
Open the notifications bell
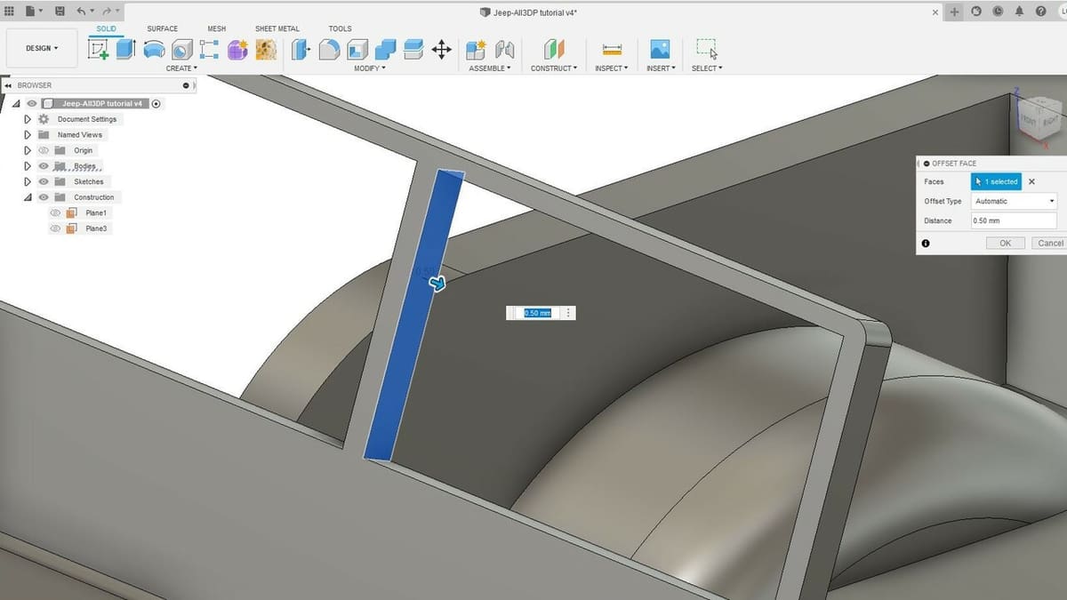click(x=1019, y=12)
